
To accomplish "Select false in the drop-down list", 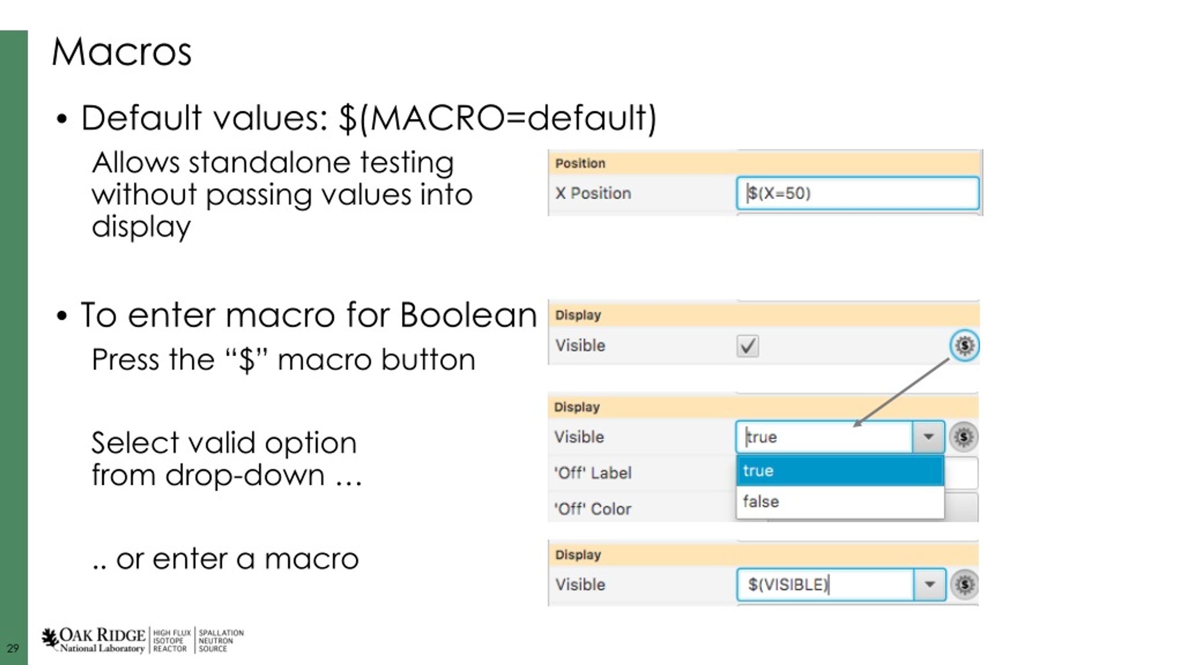I will [840, 502].
